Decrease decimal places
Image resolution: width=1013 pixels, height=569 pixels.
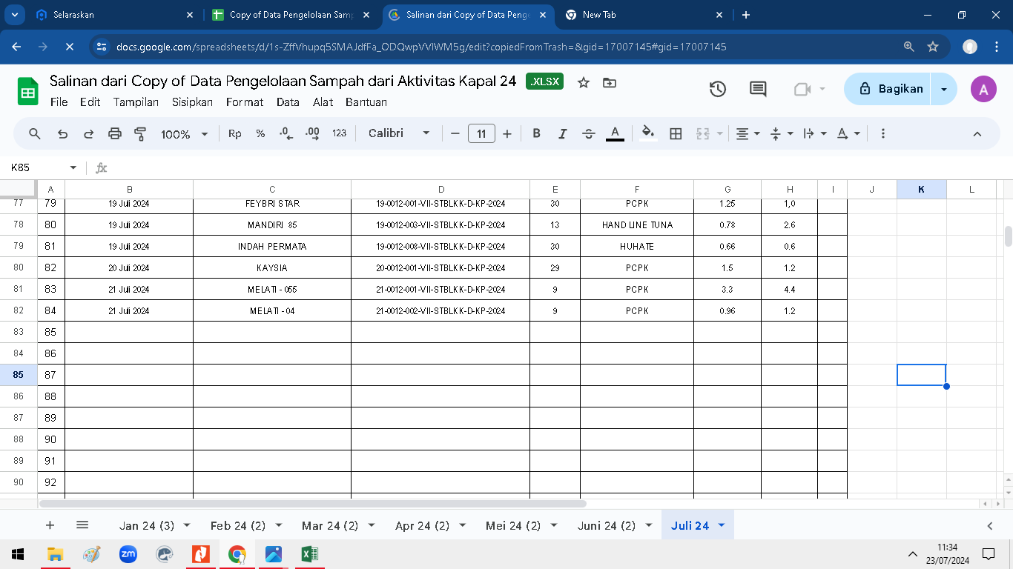[x=286, y=134]
